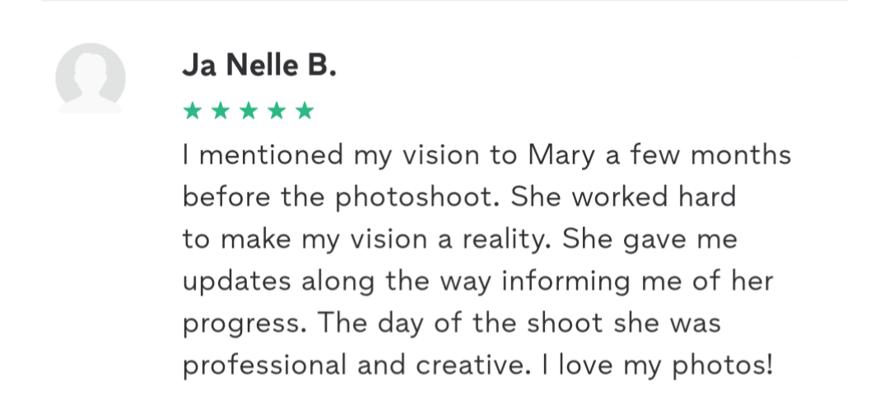The image size is (889, 406).
Task: Click the fourth green rating star
Action: click(277, 110)
